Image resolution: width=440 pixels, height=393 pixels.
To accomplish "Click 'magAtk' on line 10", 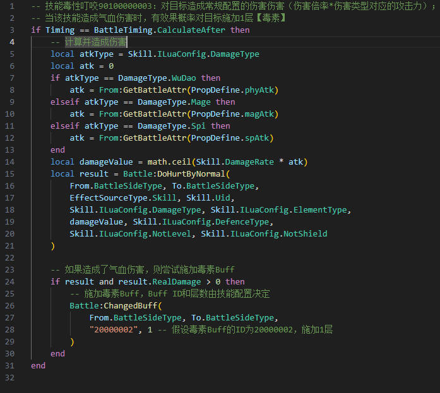I will [259, 114].
